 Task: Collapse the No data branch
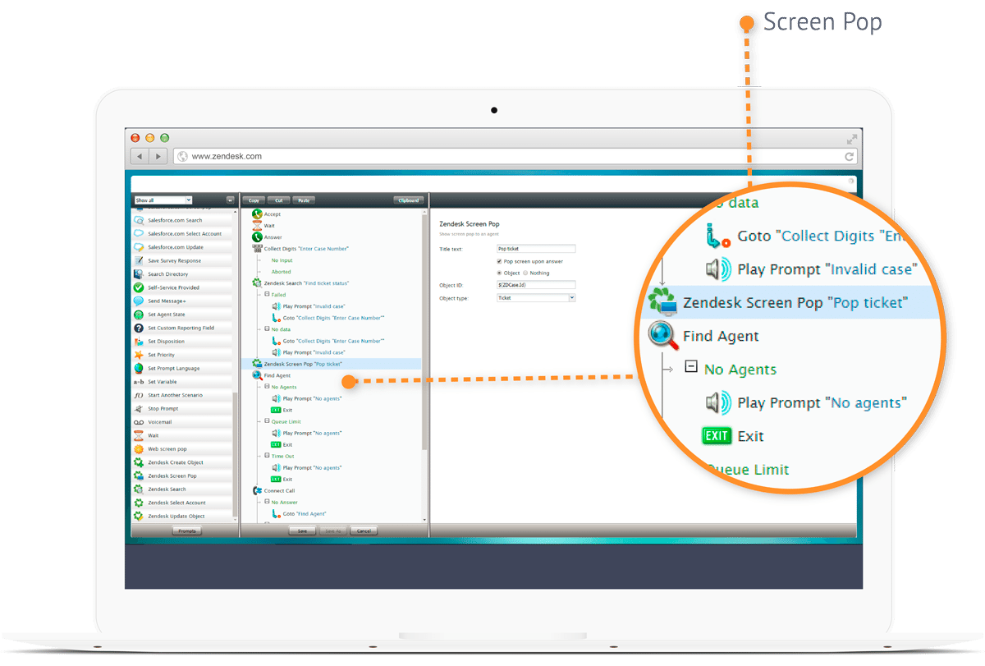tap(267, 328)
